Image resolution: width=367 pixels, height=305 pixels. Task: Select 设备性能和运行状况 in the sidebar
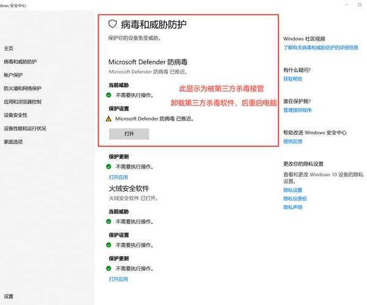[25, 128]
